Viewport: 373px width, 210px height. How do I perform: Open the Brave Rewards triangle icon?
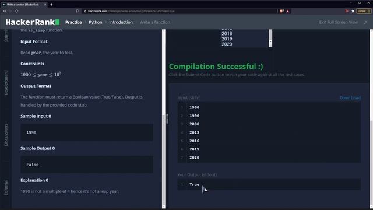click(288, 11)
